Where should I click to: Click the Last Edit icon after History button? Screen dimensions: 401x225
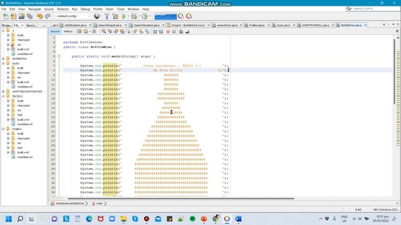80,32
